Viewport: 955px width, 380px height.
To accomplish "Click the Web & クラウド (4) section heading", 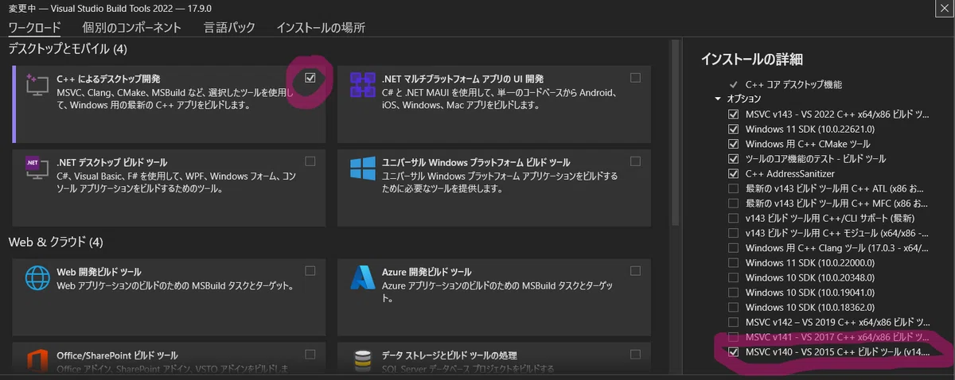I will pyautogui.click(x=56, y=242).
